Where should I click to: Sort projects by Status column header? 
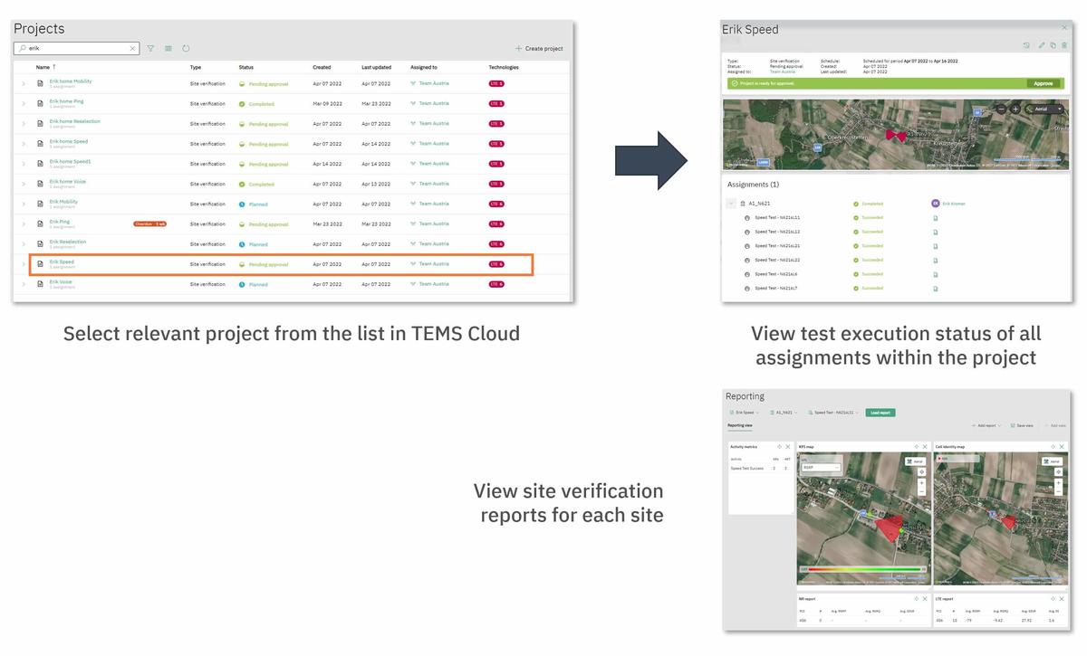click(x=246, y=67)
